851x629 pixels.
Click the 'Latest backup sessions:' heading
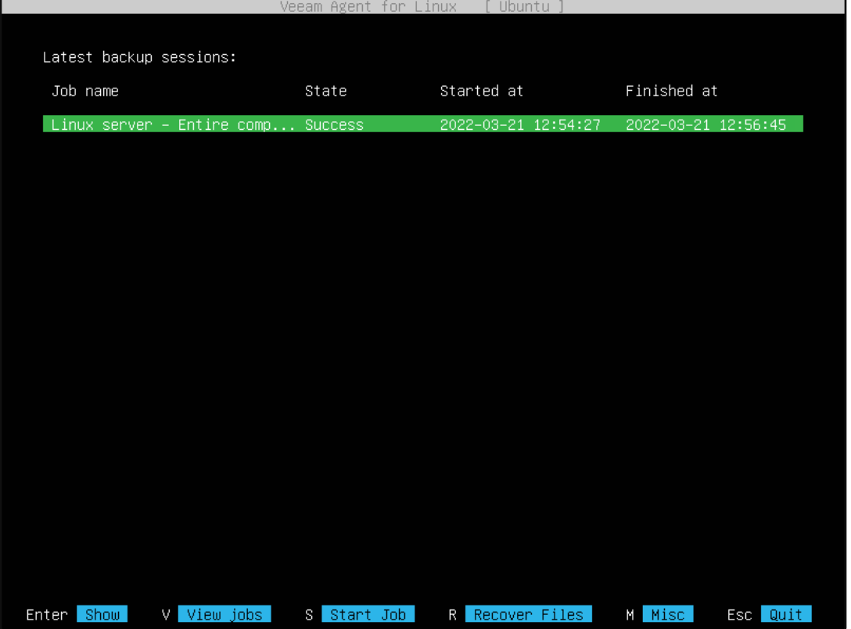(x=139, y=58)
